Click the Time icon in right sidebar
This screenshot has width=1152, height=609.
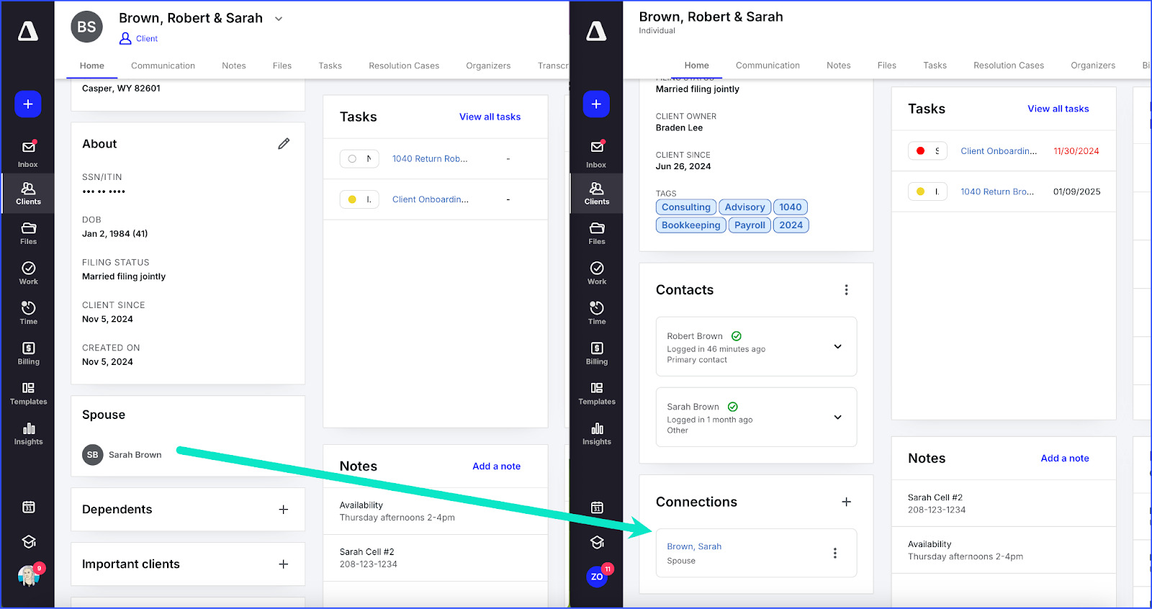click(x=596, y=312)
